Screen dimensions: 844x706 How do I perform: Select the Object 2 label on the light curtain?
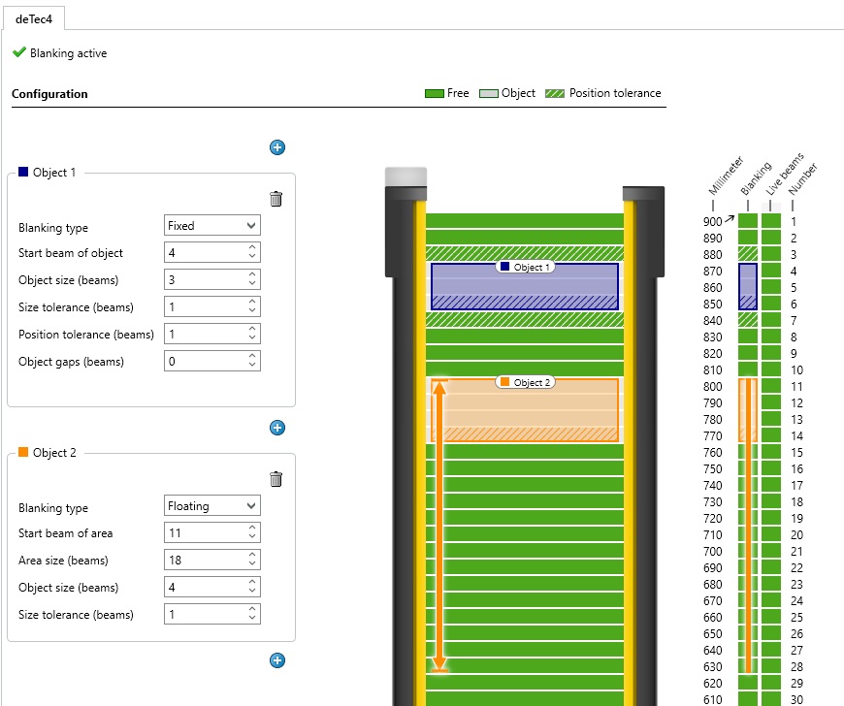click(x=526, y=382)
